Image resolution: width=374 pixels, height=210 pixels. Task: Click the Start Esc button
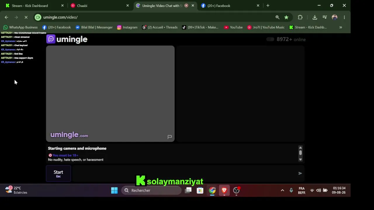pos(58,174)
